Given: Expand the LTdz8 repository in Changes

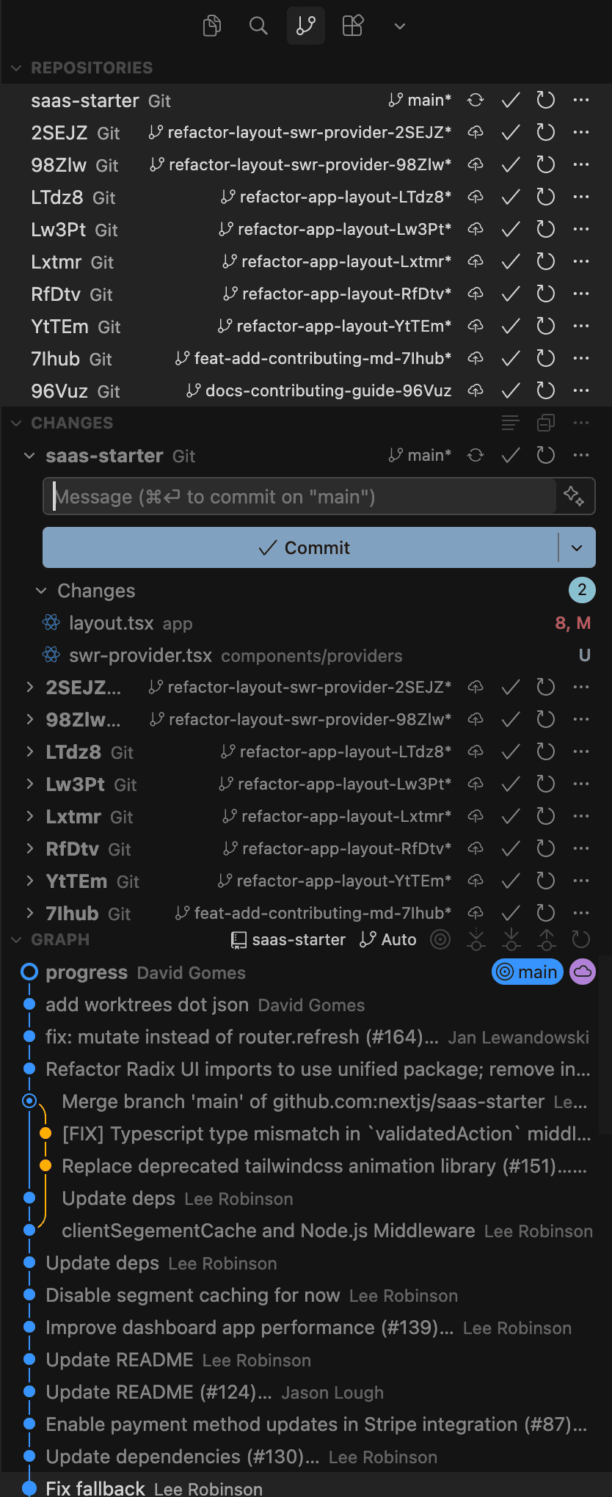Looking at the screenshot, I should pos(29,751).
